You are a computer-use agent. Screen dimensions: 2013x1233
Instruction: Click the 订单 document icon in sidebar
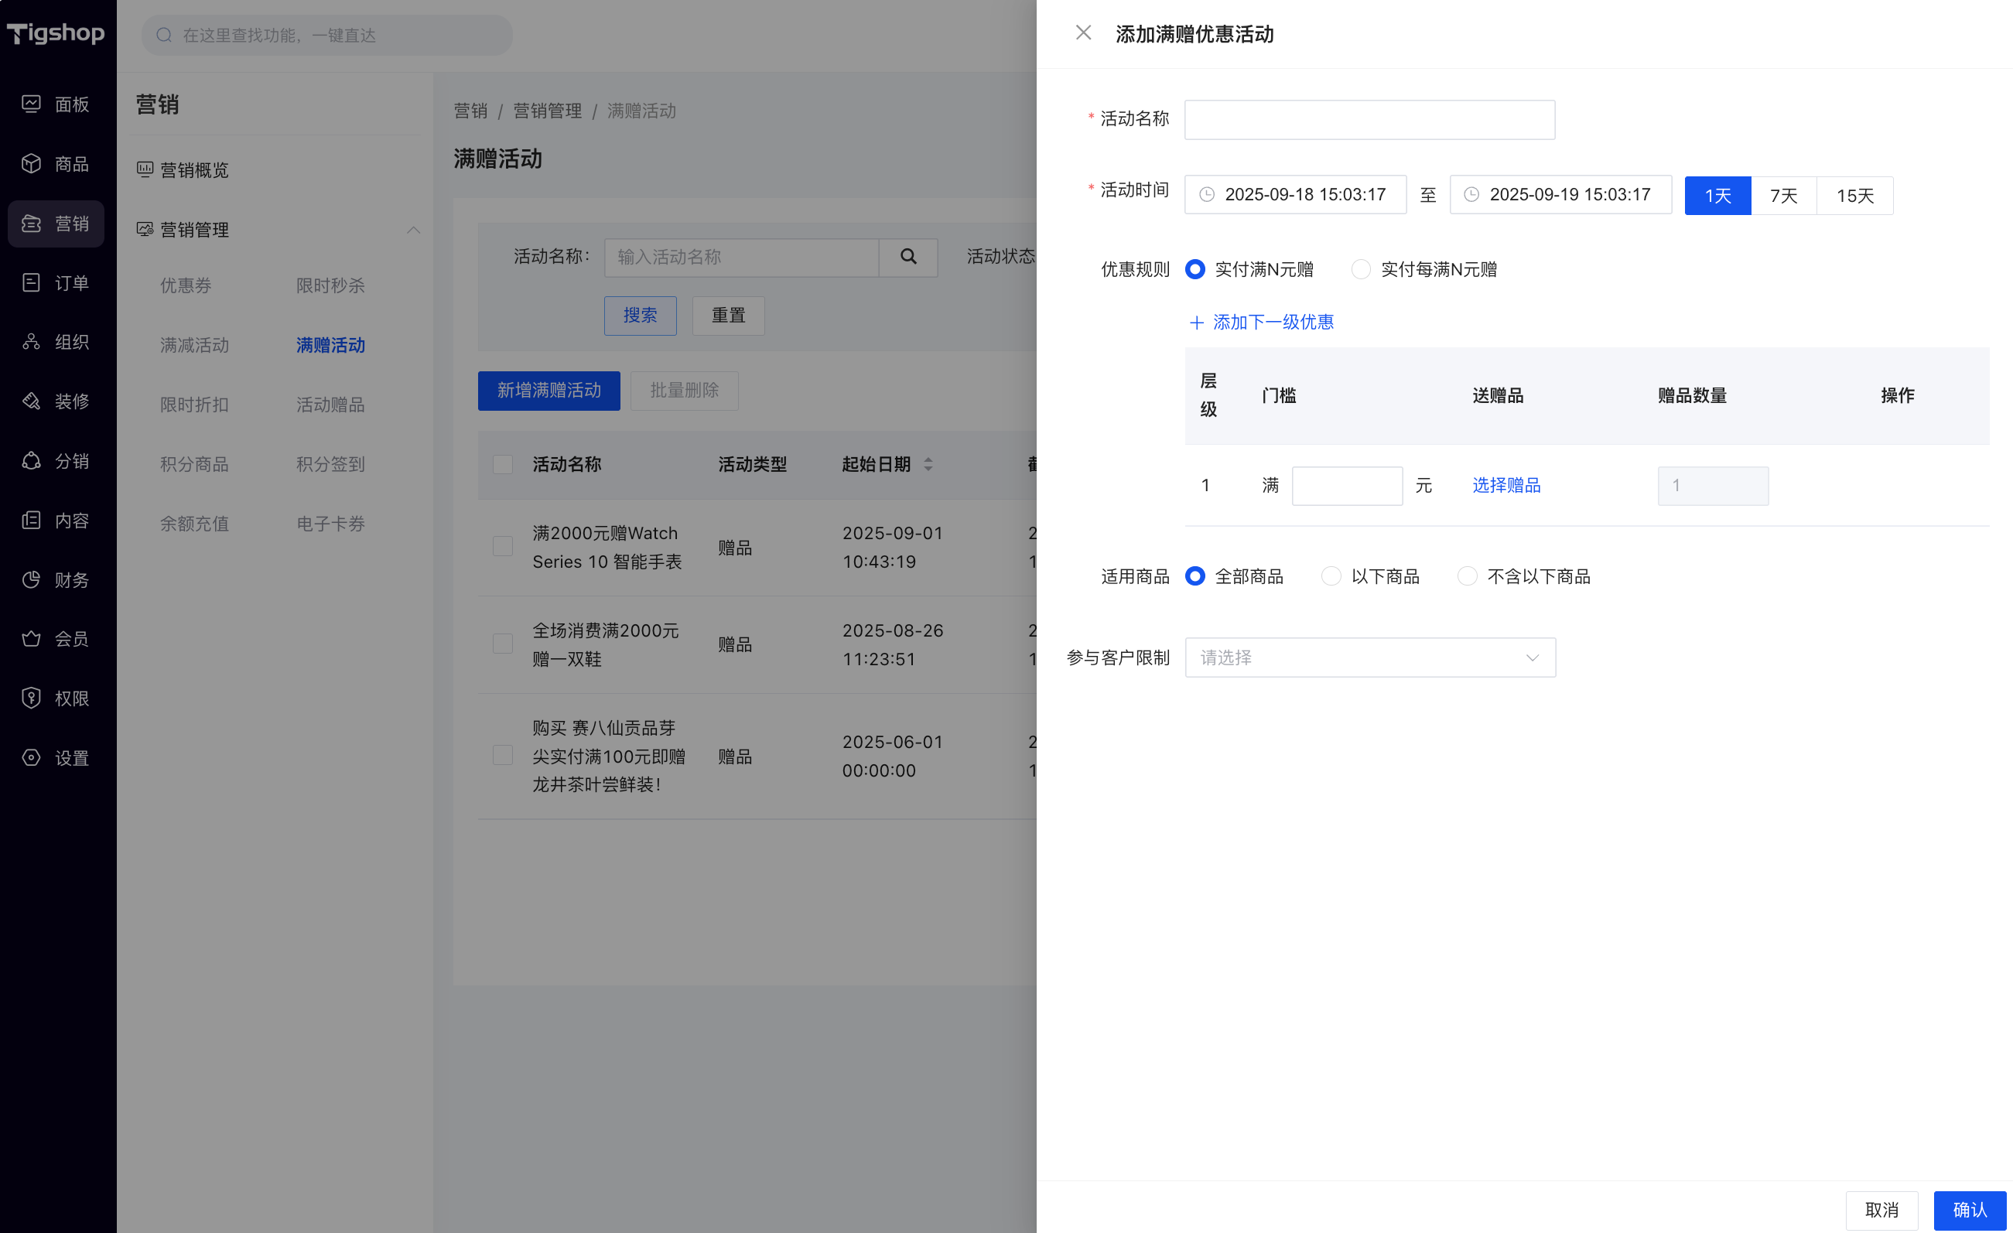31,282
